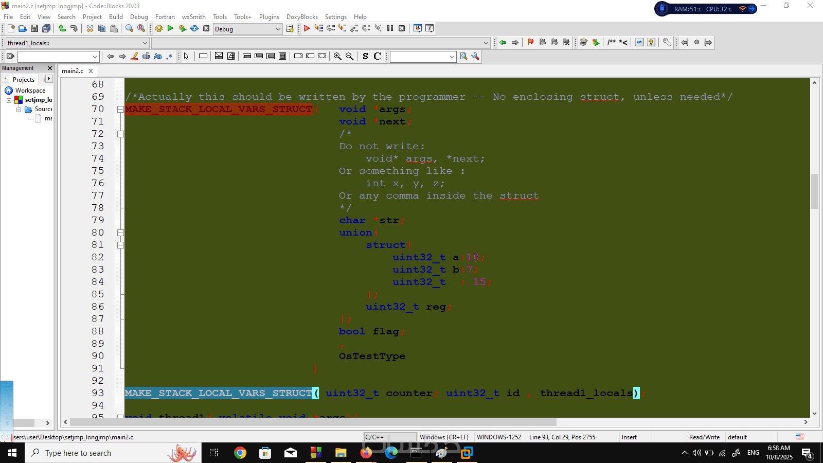The width and height of the screenshot is (823, 463).
Task: Open Find dialog magnifier icon
Action: coord(129,29)
